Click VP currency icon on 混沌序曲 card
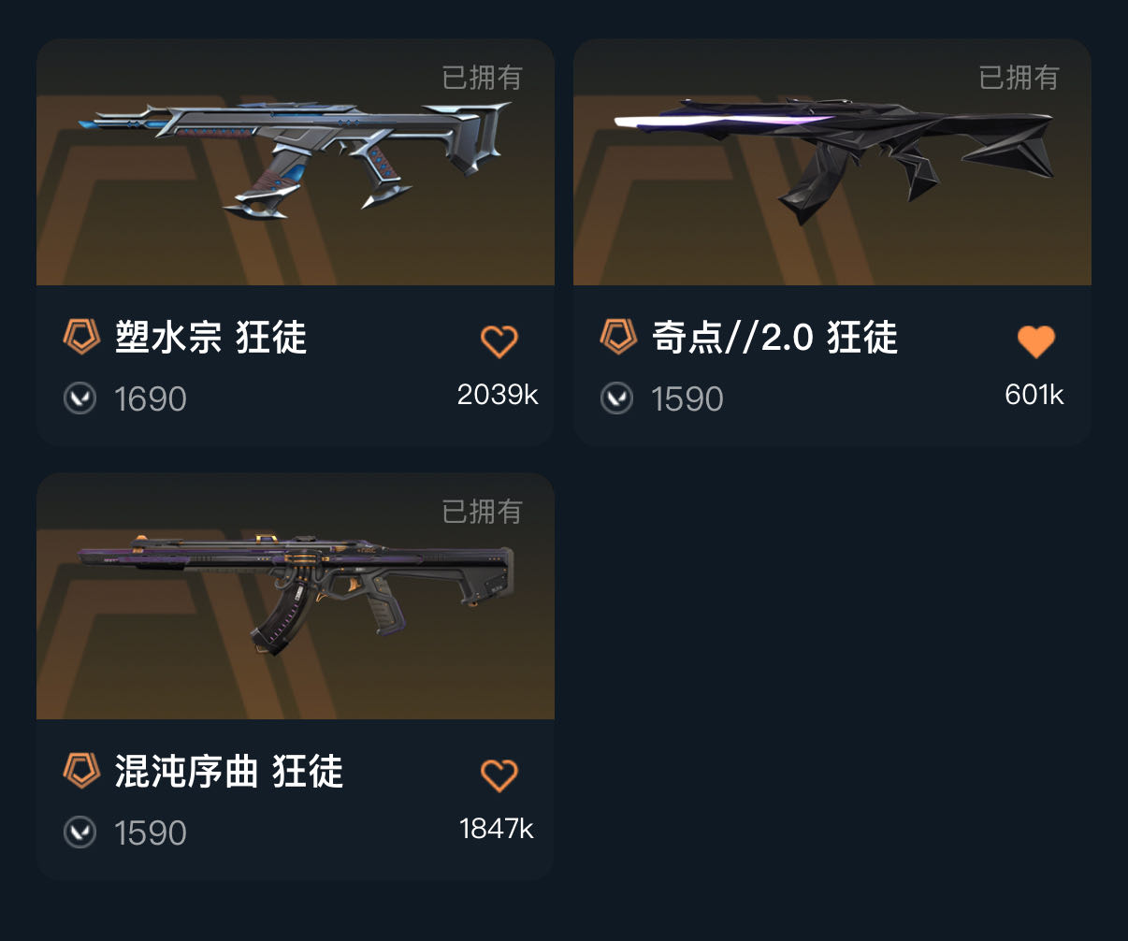 tap(80, 832)
